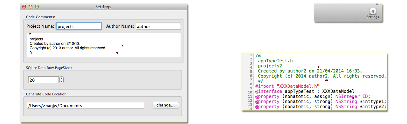407x124 pixels.
Task: Click the Settings window title text
Action: click(x=103, y=7)
